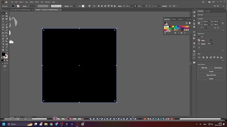Select the Artboard tool
This screenshot has height=127, width=227.
tap(3, 47)
